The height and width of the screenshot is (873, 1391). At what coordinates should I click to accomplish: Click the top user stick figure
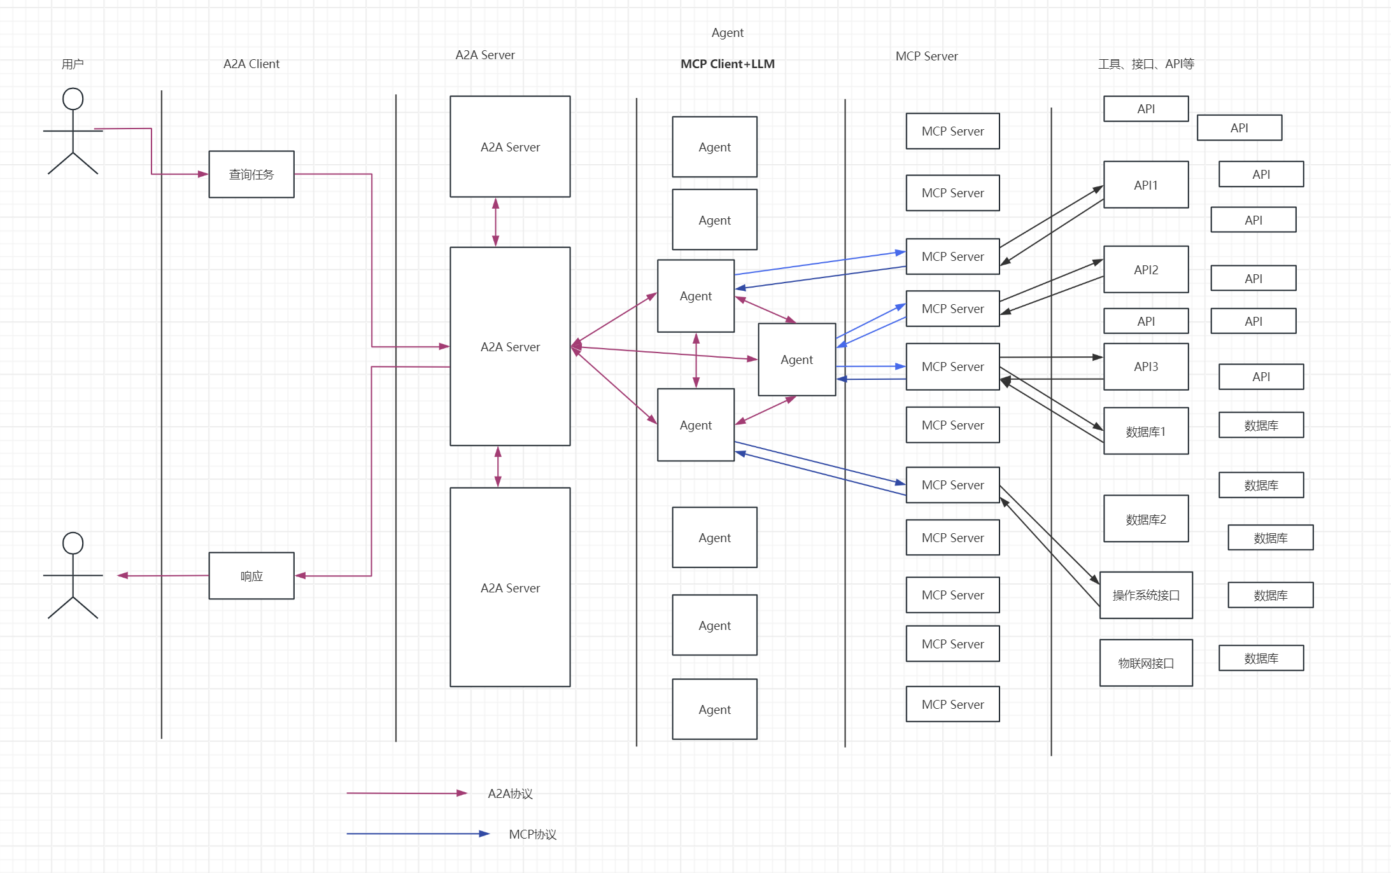tap(73, 131)
